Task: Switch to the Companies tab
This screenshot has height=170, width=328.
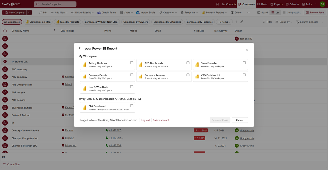Action: tap(246, 4)
